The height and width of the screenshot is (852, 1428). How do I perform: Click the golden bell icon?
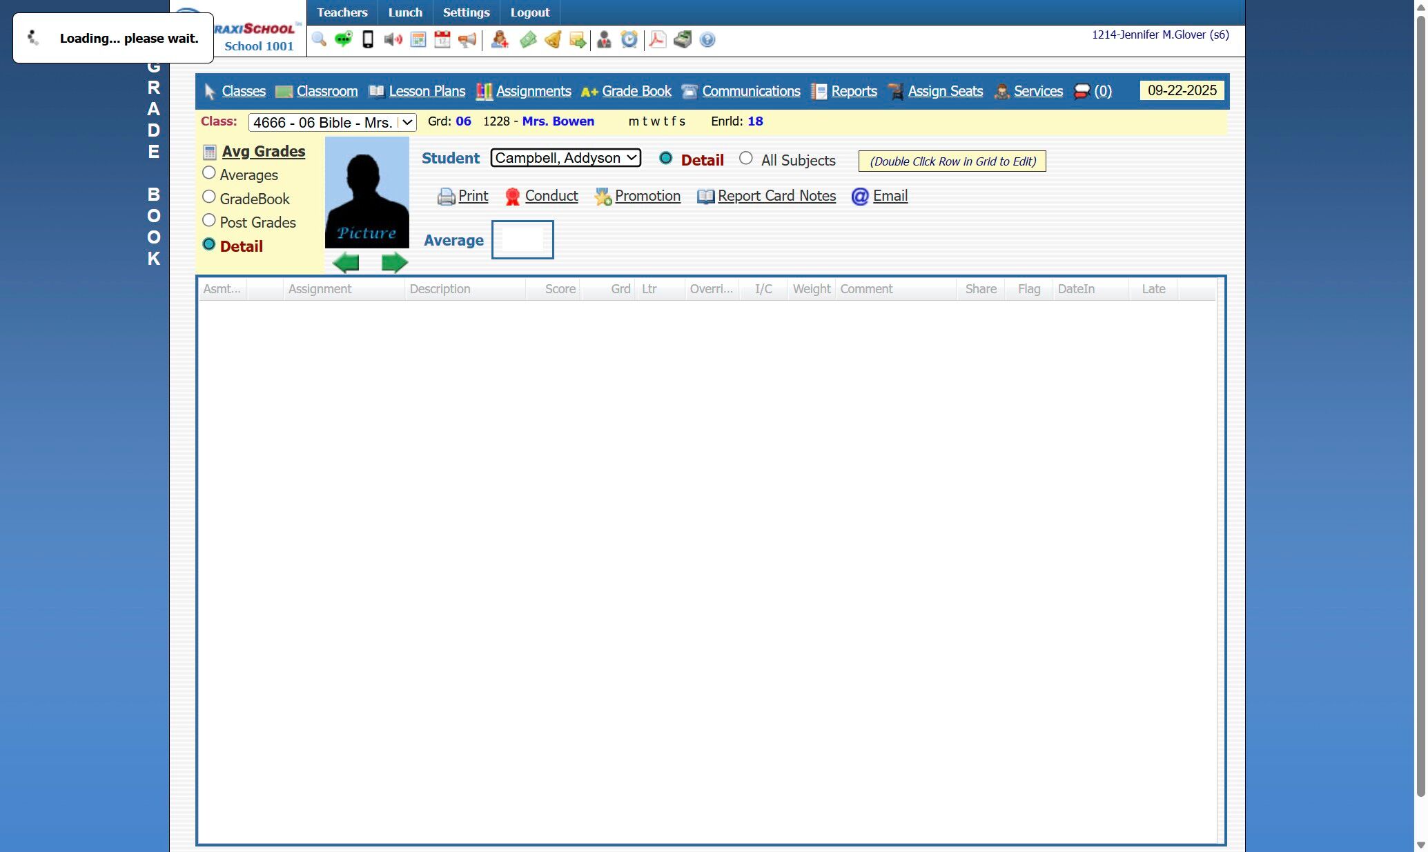[x=553, y=39]
